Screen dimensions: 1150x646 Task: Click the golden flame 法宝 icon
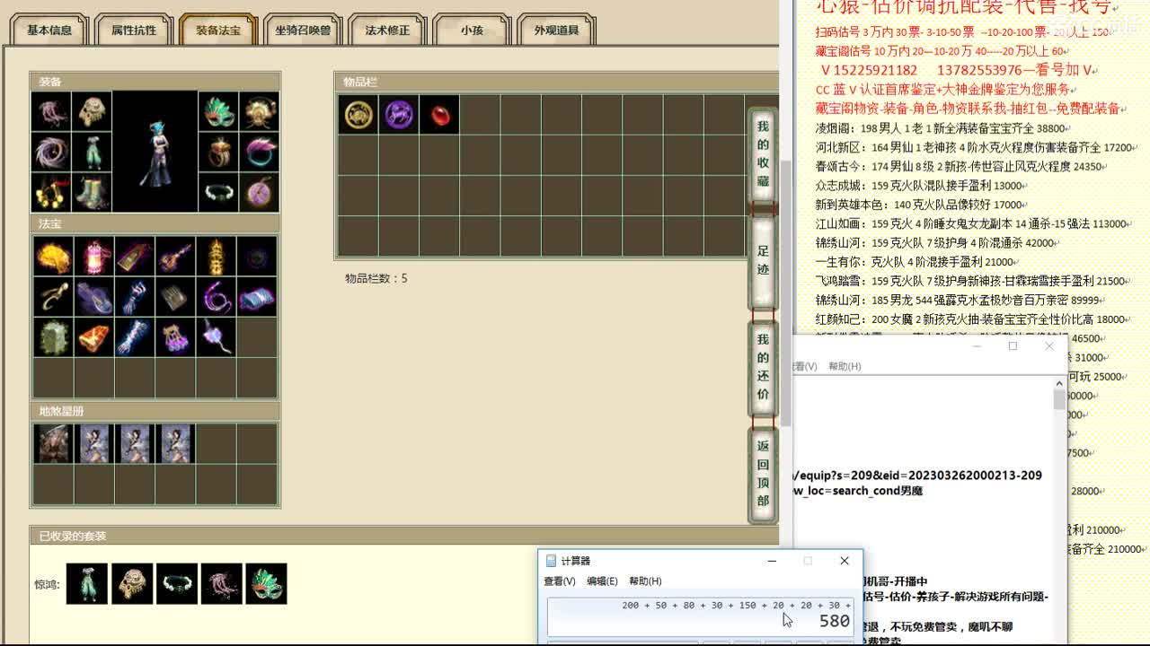point(53,257)
